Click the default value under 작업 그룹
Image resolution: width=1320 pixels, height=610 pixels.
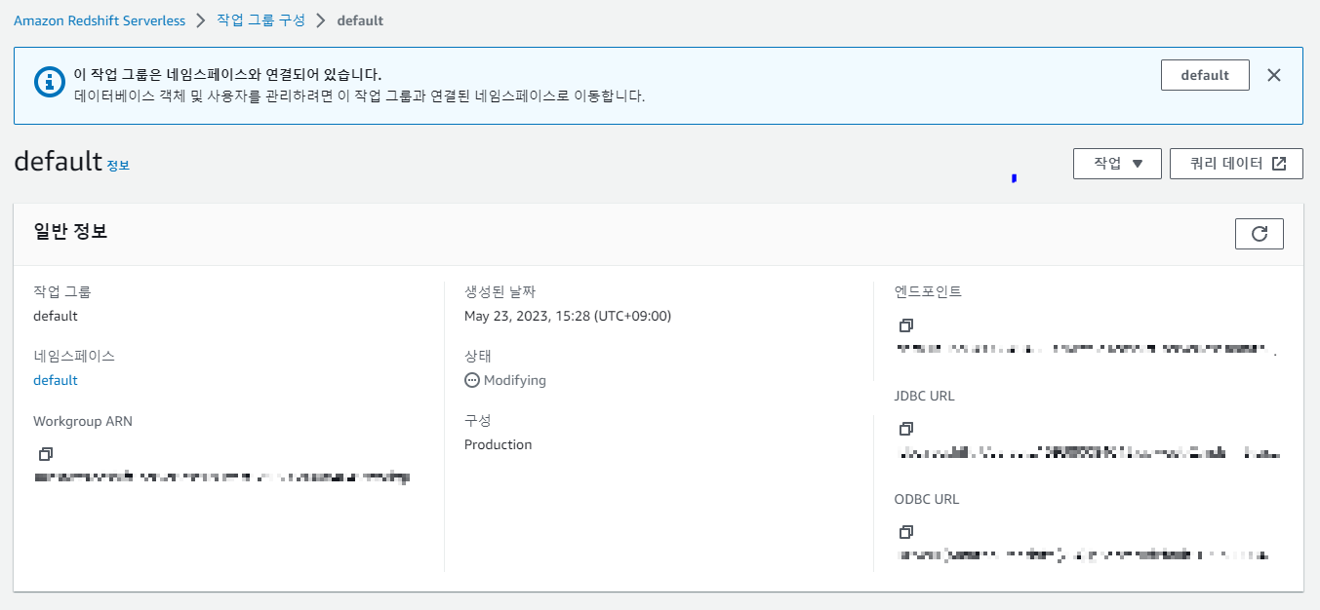56,316
